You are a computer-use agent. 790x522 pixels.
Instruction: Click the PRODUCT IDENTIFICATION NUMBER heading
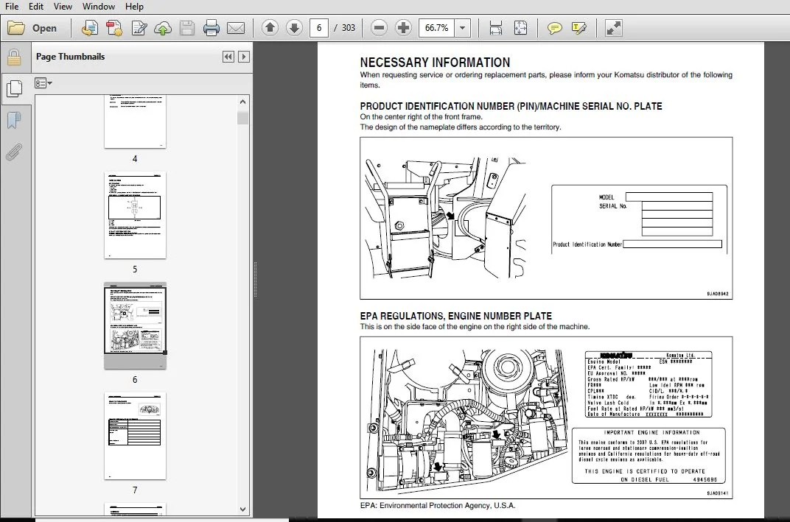[x=511, y=106]
